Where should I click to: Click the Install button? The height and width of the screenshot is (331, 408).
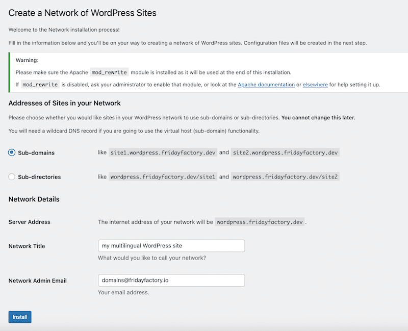click(20, 317)
